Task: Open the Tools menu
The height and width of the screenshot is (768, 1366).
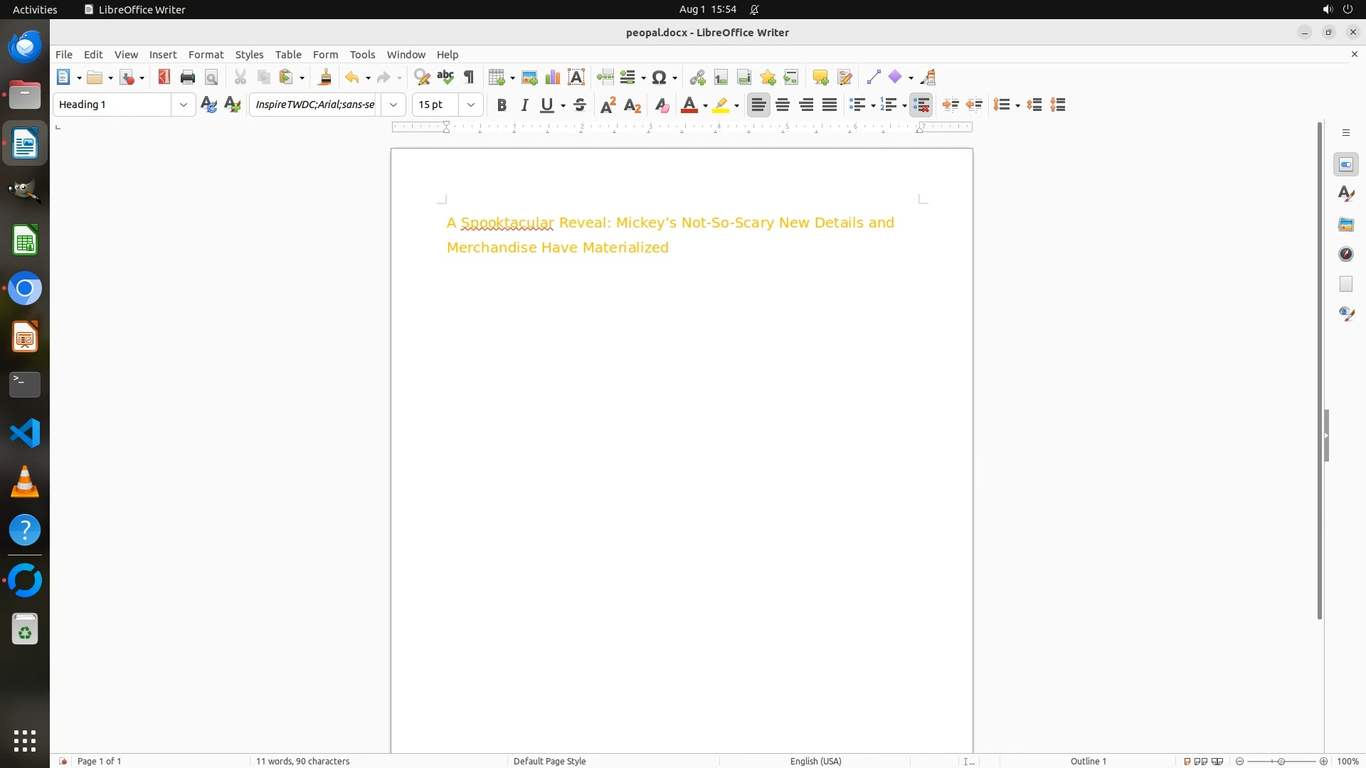Action: click(362, 55)
